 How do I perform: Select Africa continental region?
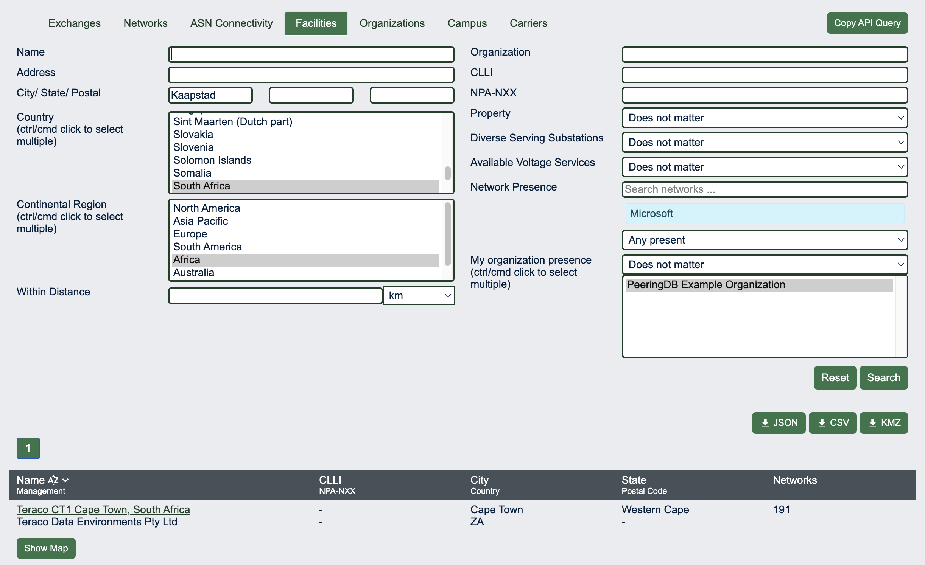[305, 260]
